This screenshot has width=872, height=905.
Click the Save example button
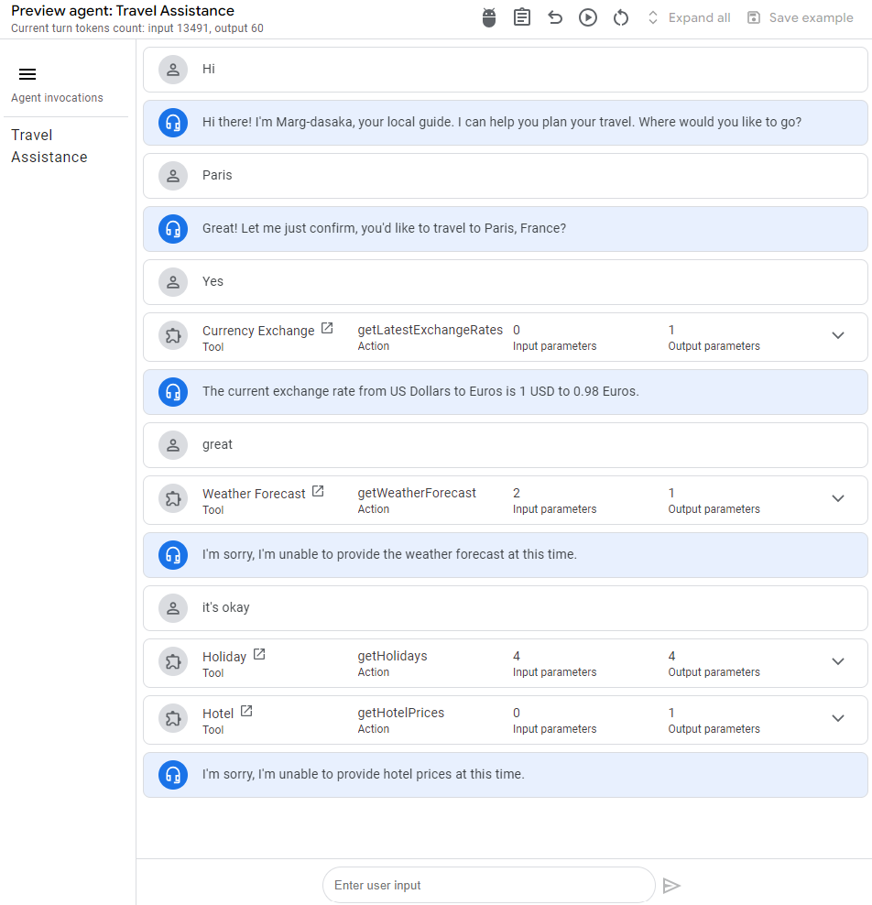click(801, 18)
